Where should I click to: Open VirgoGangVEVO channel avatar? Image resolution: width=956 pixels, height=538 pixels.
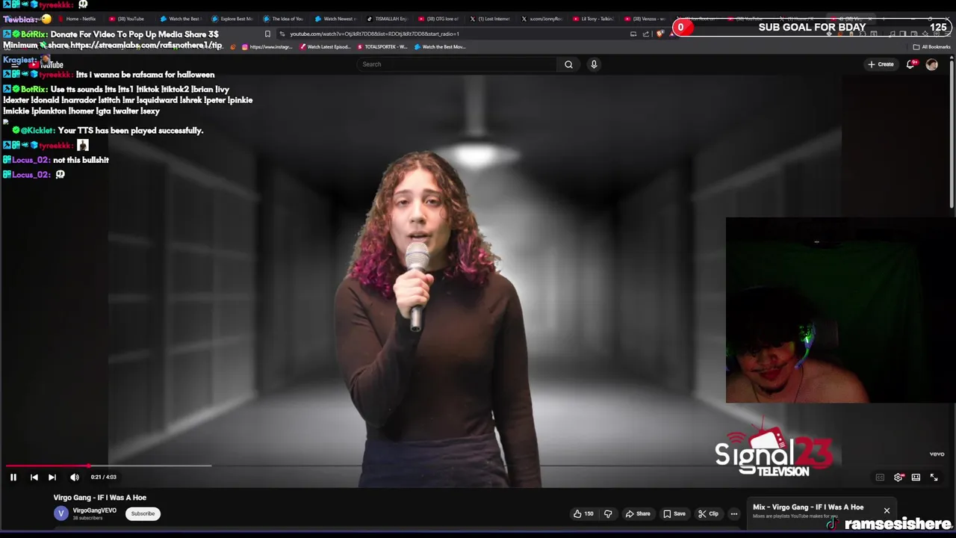(x=61, y=513)
